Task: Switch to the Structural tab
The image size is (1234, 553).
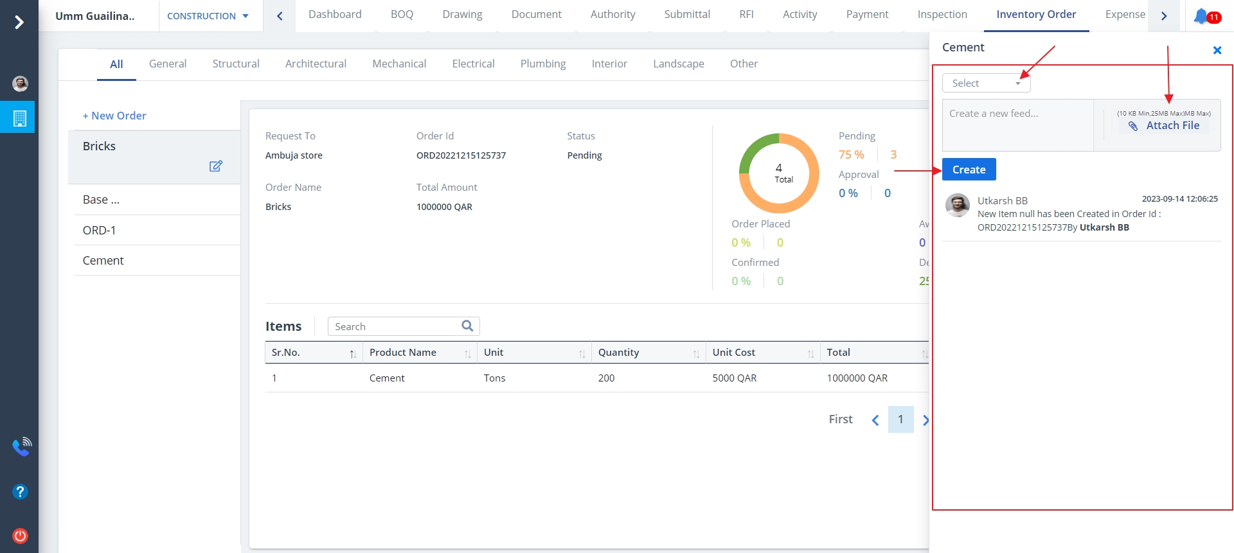Action: 236,64
